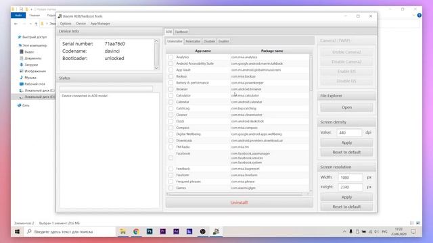This screenshot has height=243, width=433.
Task: Check the Downloads app checkbox
Action: pos(171,140)
